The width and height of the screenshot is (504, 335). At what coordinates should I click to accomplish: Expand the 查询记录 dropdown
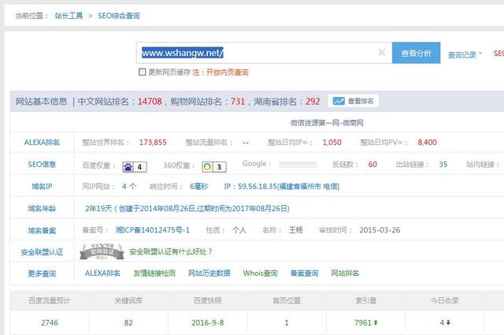465,55
